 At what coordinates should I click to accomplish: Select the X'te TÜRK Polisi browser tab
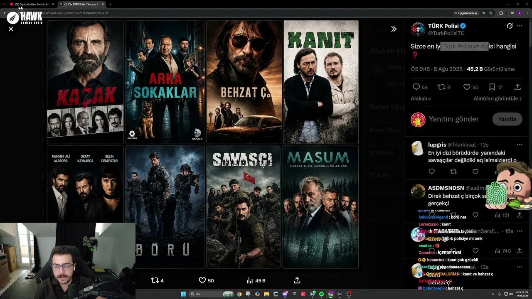point(81,4)
